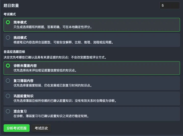Select the 挑战模式 radio button
This screenshot has height=136, width=183.
pos(8,38)
